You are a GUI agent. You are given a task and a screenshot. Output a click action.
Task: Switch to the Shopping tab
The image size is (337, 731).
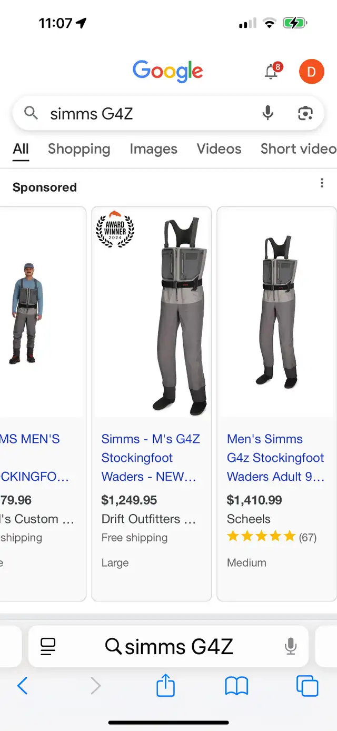(x=79, y=149)
